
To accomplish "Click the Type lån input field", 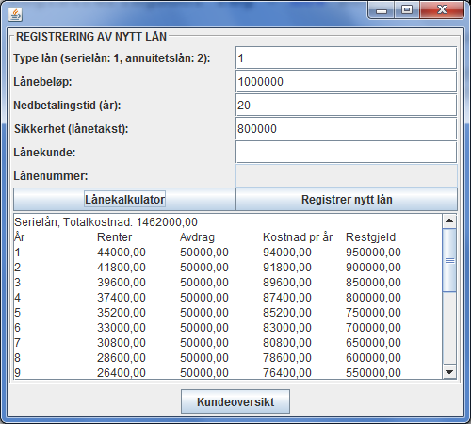I will pos(346,58).
